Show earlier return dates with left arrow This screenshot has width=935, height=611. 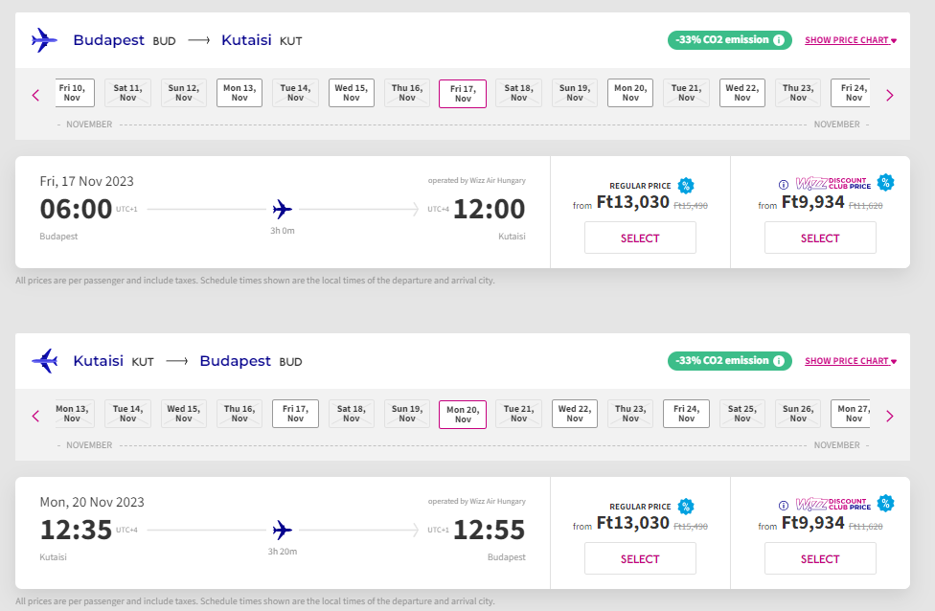pyautogui.click(x=36, y=416)
